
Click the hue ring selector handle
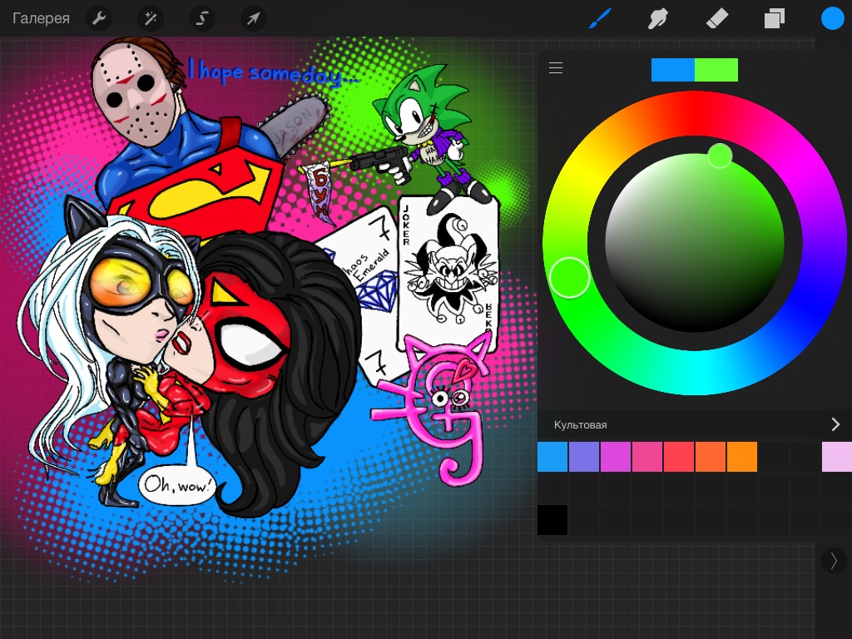[569, 278]
